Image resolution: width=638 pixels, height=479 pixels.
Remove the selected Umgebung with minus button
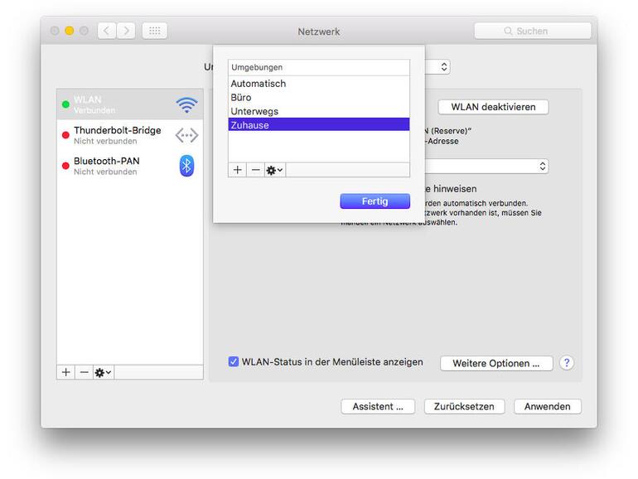255,170
